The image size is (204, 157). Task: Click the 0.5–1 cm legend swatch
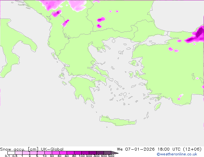click(x=19, y=153)
